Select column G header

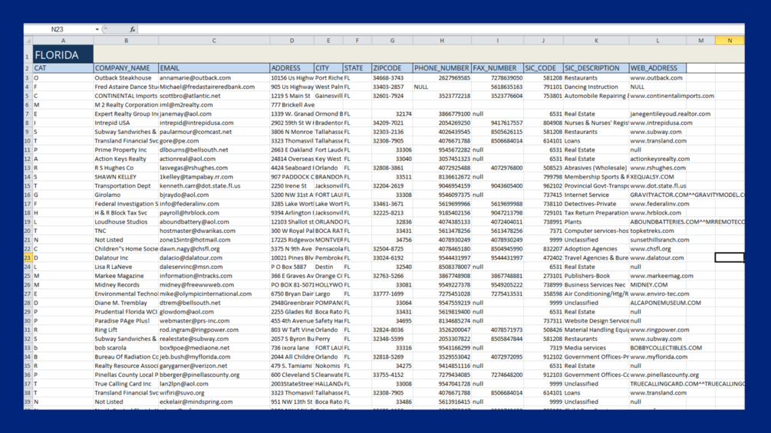point(392,41)
